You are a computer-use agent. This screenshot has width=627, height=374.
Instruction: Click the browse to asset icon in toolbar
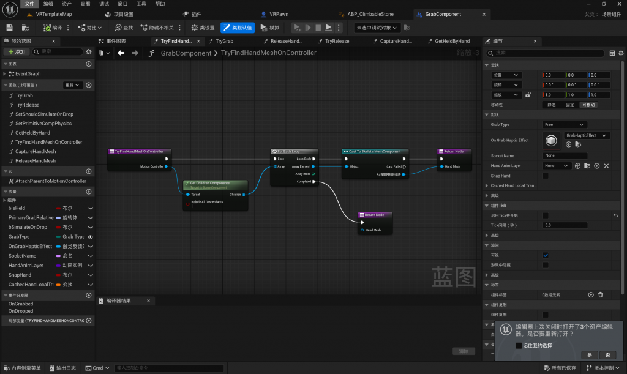tap(26, 28)
